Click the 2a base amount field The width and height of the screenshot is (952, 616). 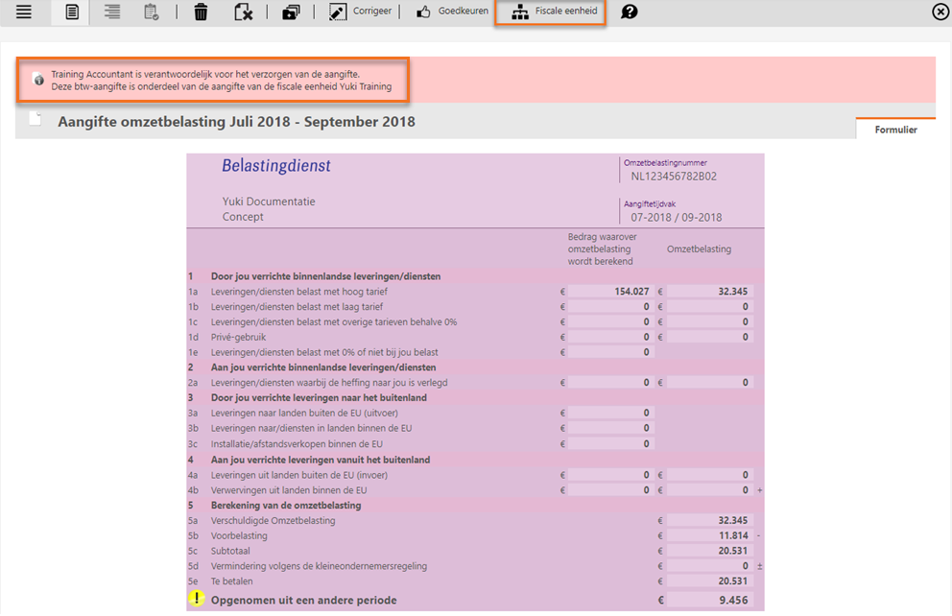(610, 382)
